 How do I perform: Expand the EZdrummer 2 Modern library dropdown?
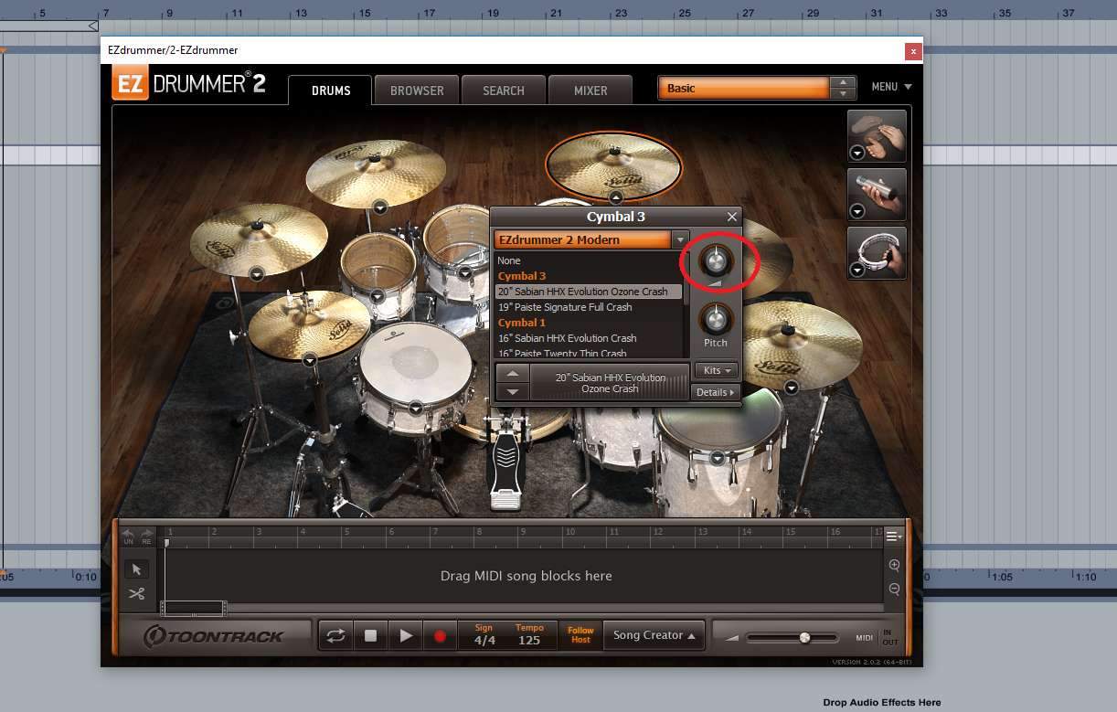pos(679,239)
